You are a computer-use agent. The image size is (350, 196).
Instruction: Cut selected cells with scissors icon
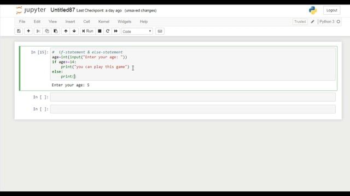(38, 31)
